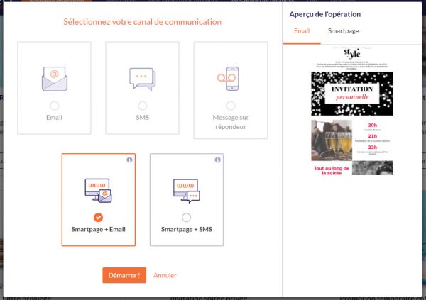Click the 22h schedule entry
The image size is (426, 300).
coord(373,150)
